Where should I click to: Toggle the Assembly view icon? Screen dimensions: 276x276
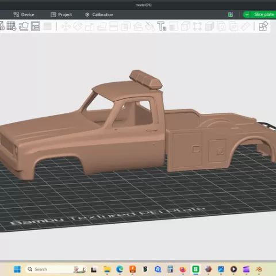tap(263, 26)
